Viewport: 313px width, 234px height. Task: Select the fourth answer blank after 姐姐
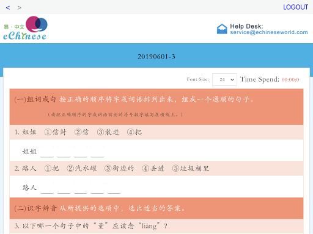click(x=97, y=152)
